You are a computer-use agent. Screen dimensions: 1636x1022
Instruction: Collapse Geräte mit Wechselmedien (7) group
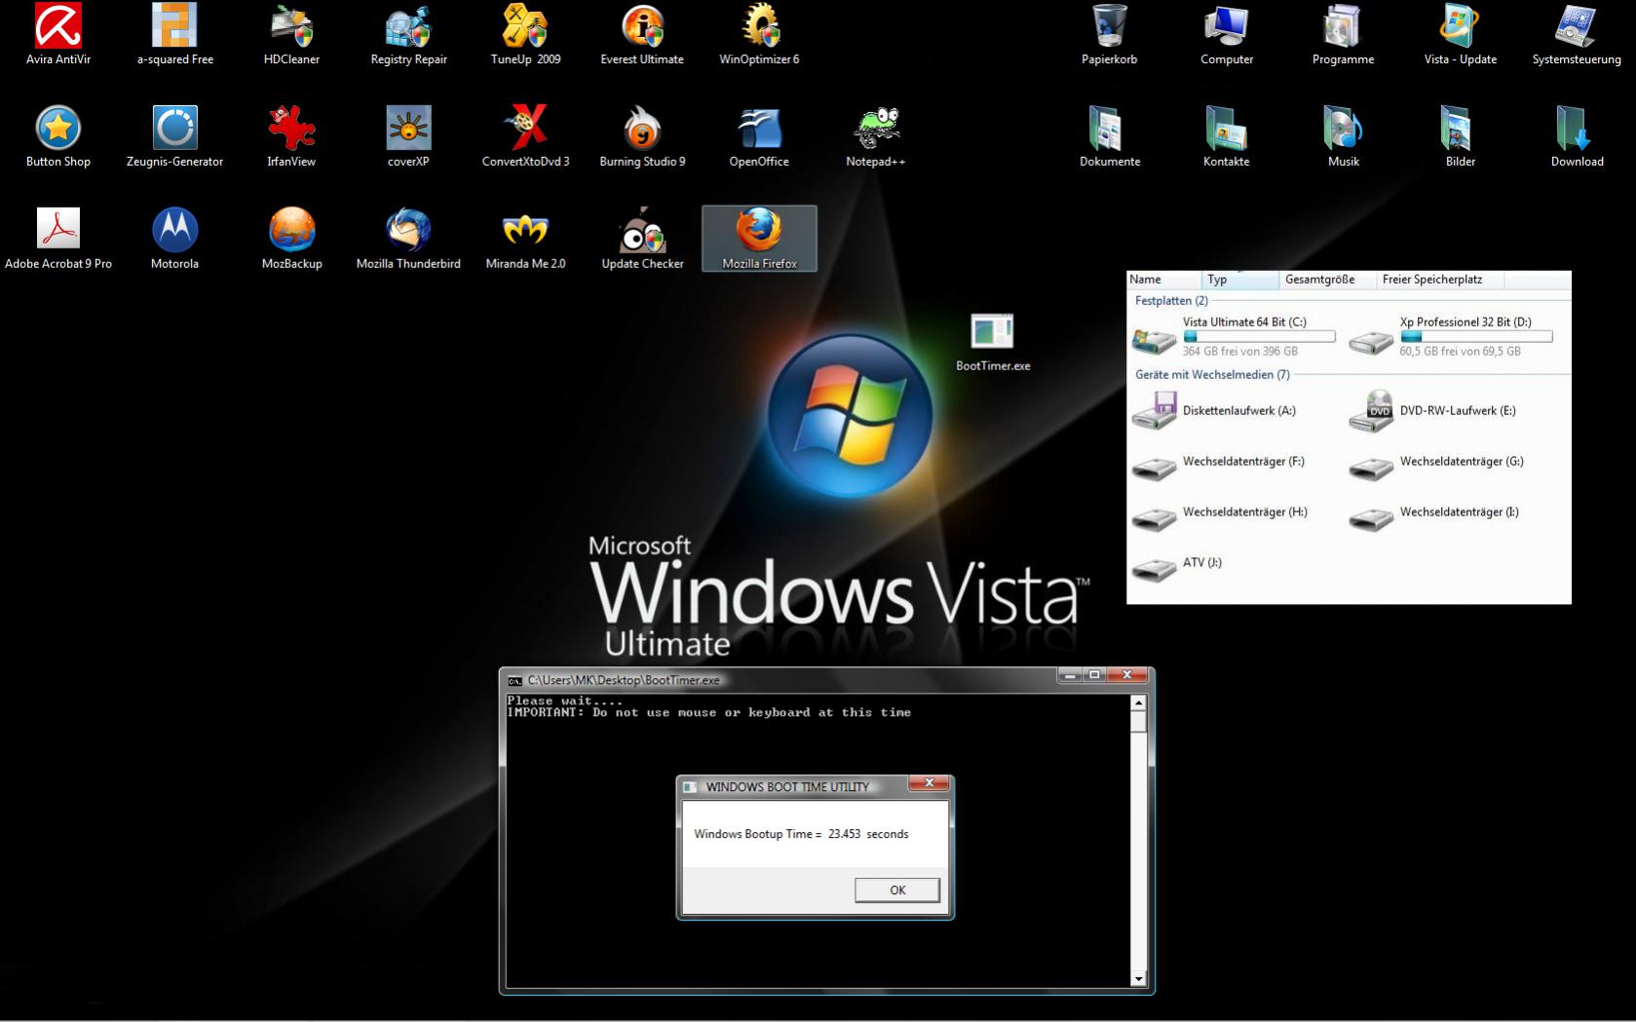1212,374
